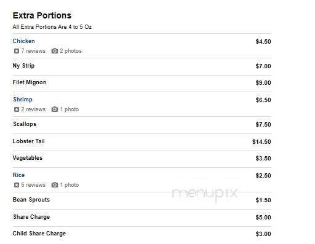
Task: Click the $14.50 Lobster Tail price
Action: 261,142
